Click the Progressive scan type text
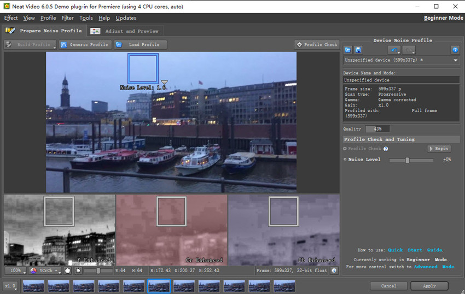 click(x=392, y=94)
